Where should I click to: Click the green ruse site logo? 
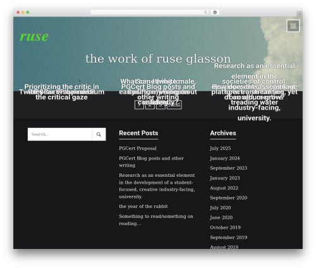34,36
